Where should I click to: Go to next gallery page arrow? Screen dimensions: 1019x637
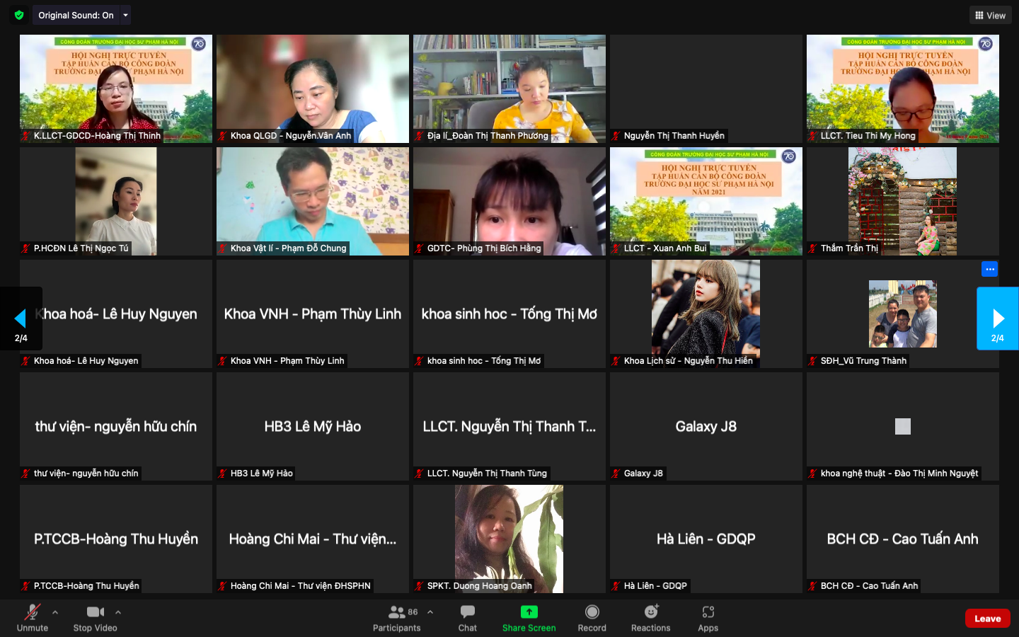pos(998,318)
